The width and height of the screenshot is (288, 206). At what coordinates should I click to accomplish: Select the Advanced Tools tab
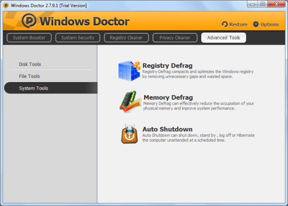click(x=223, y=38)
